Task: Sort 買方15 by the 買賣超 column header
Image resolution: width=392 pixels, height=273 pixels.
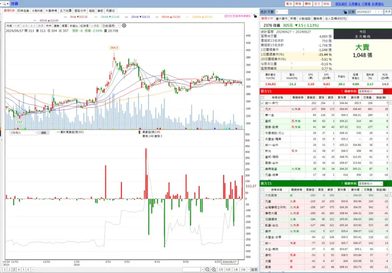Action: pos(311,97)
